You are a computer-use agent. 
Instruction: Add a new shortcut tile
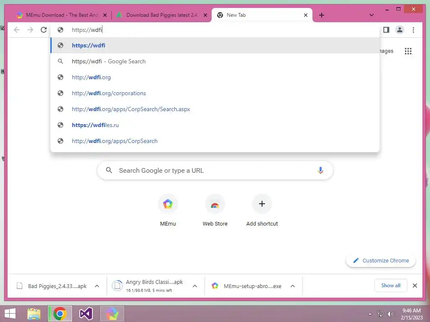[x=262, y=210]
